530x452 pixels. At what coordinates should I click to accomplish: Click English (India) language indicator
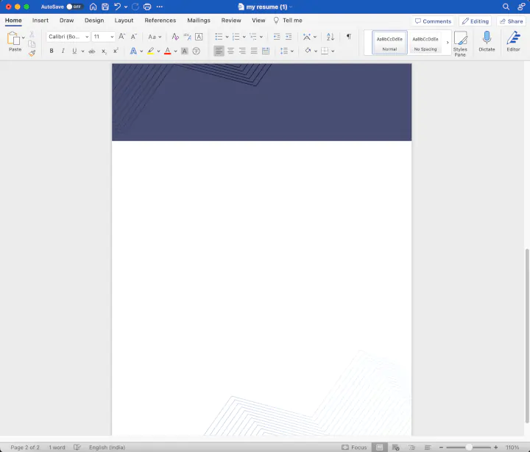(x=107, y=448)
